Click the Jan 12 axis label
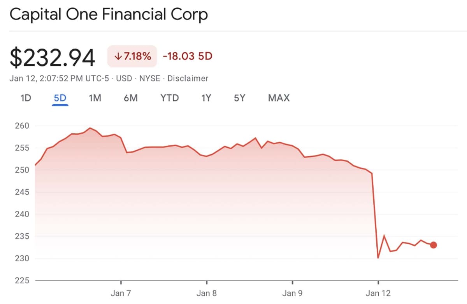467x304 pixels. point(378,293)
